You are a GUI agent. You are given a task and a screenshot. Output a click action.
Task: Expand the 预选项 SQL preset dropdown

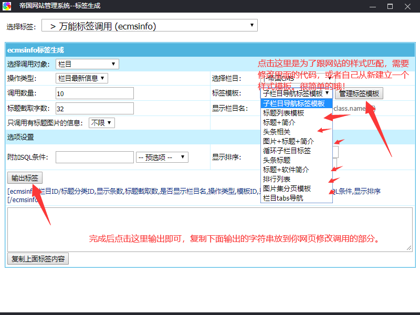tap(162, 157)
